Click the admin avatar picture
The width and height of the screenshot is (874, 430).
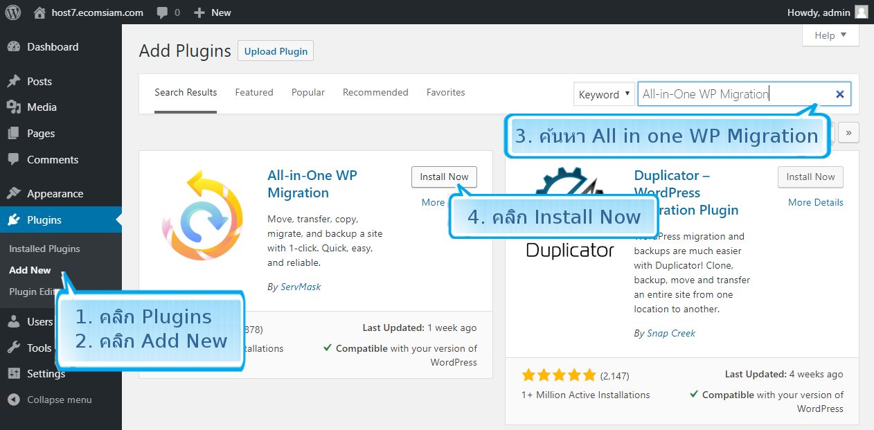(x=861, y=12)
